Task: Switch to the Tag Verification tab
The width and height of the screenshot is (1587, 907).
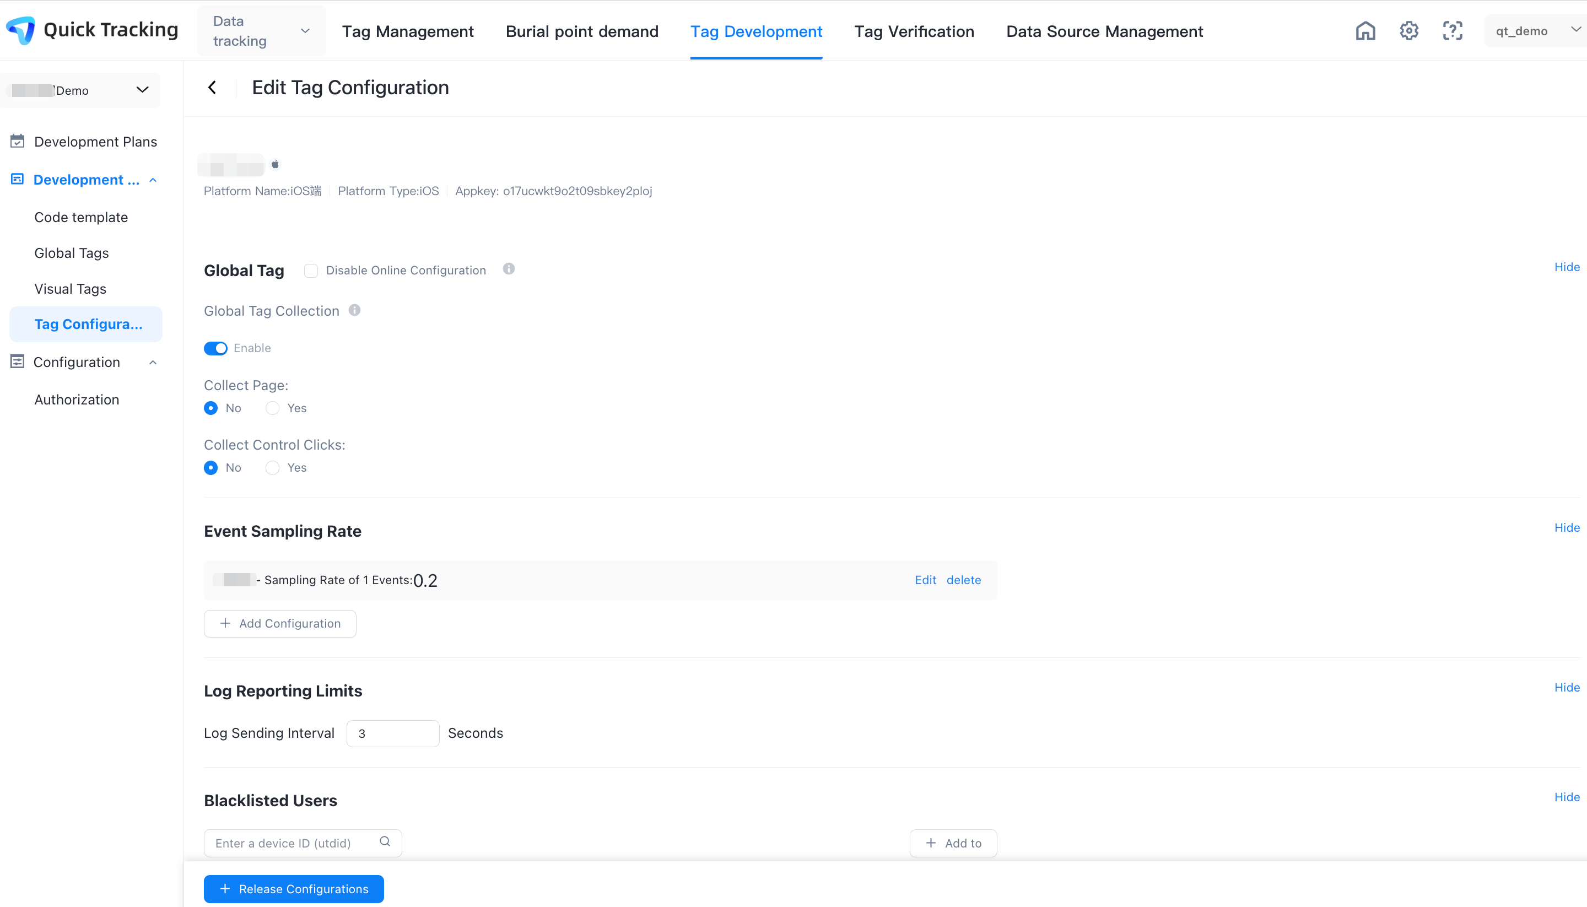Action: (x=914, y=32)
